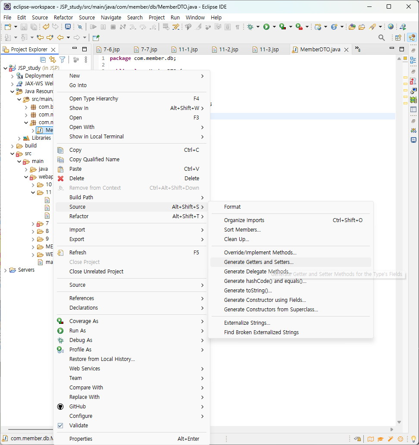Expand the Deployment Descriptor tree node
This screenshot has height=445, width=419.
pos(12,76)
